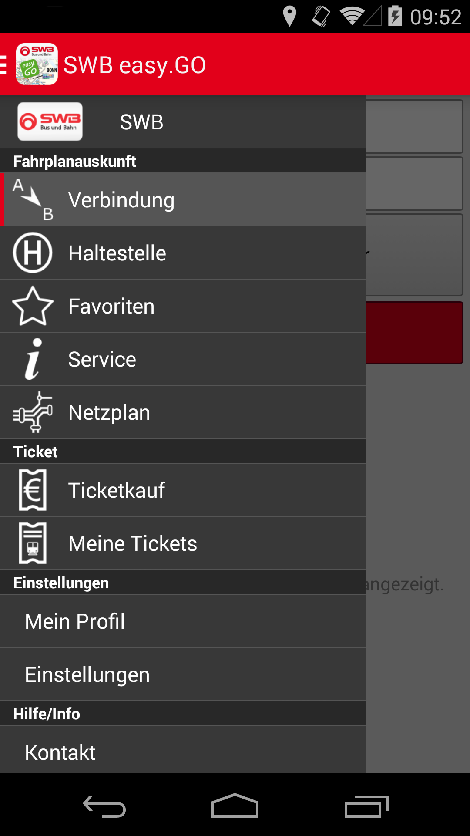This screenshot has width=470, height=836.
Task: Tap the dimmed red search button
Action: pyautogui.click(x=414, y=333)
